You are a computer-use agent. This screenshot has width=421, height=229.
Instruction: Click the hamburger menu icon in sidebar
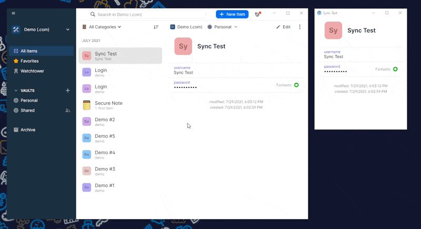13,13
